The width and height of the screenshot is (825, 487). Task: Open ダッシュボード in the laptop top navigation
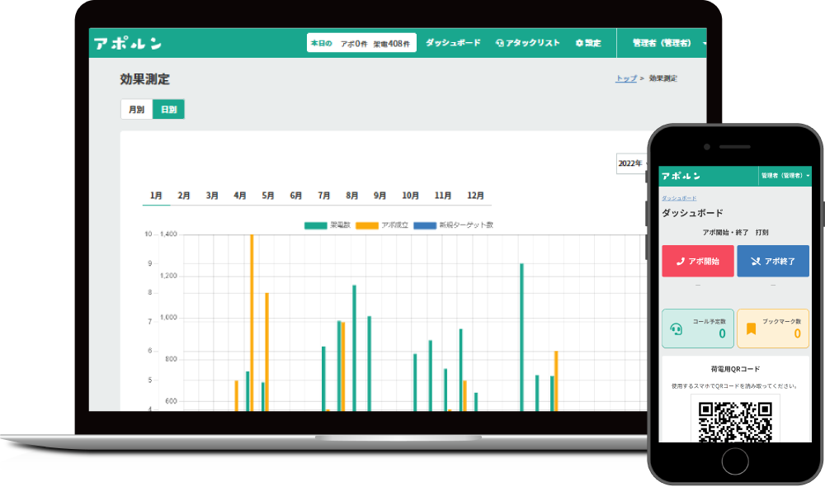[x=453, y=43]
